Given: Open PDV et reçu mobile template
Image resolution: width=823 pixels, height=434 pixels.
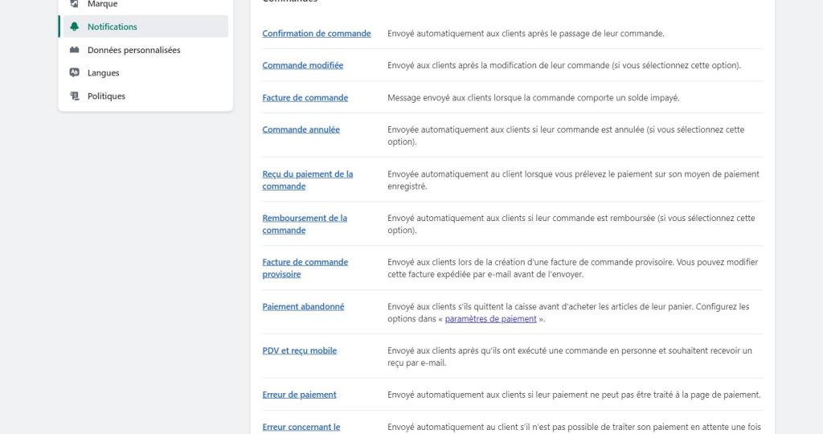Looking at the screenshot, I should coord(300,350).
